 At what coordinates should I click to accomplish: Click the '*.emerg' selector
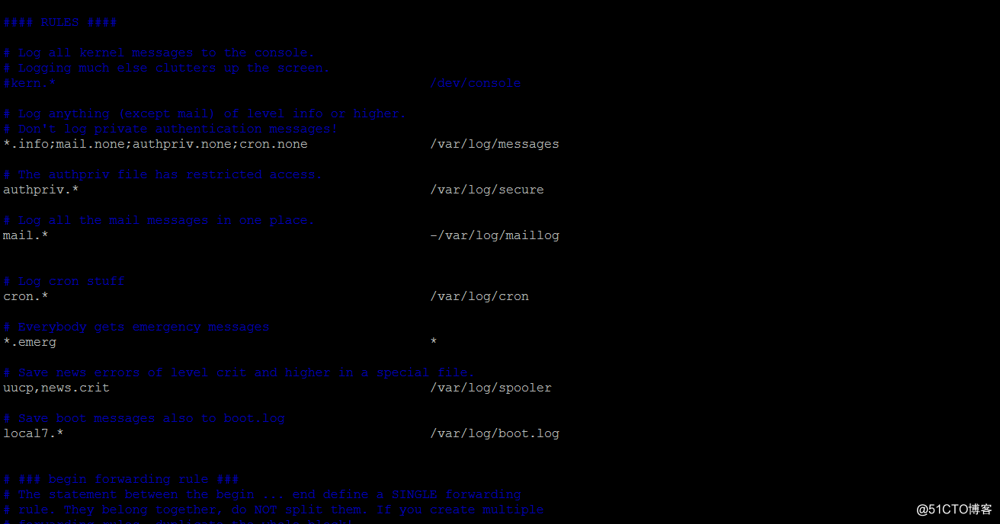click(x=30, y=342)
